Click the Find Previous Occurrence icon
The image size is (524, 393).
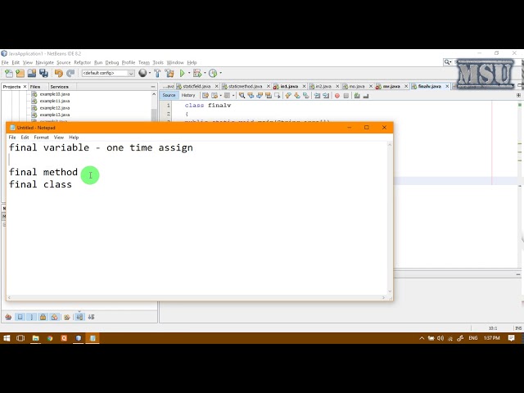coord(251,96)
